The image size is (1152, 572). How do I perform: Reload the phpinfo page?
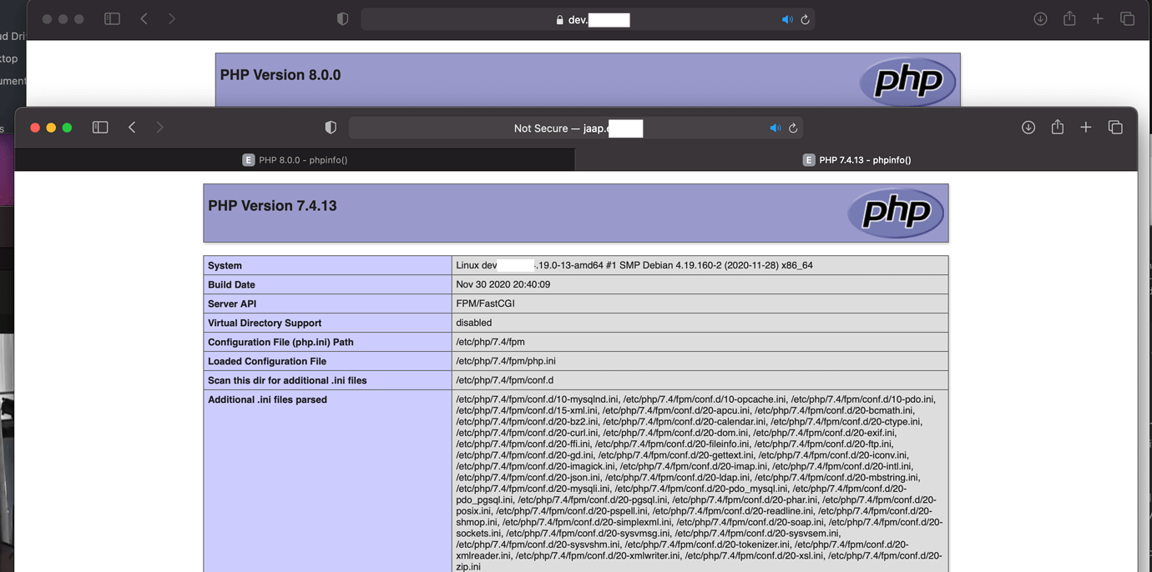coord(793,128)
